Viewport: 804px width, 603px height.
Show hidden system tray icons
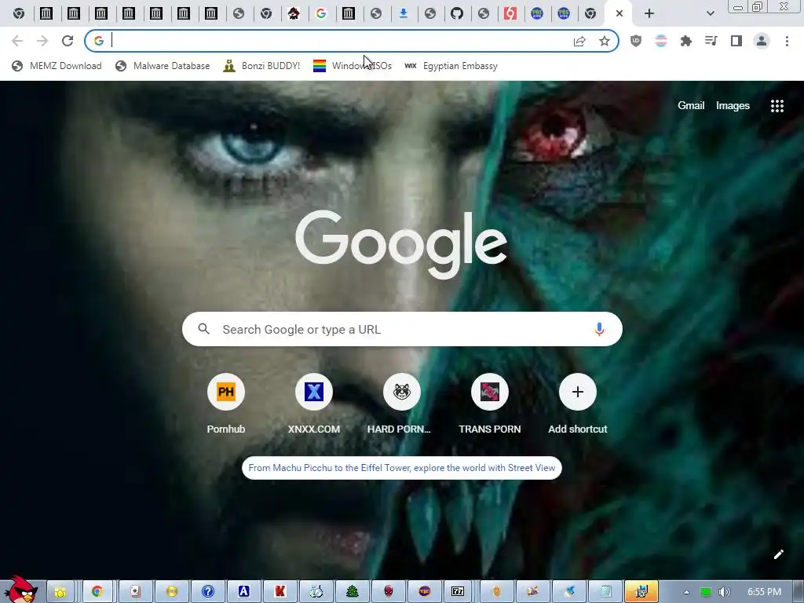tap(686, 592)
